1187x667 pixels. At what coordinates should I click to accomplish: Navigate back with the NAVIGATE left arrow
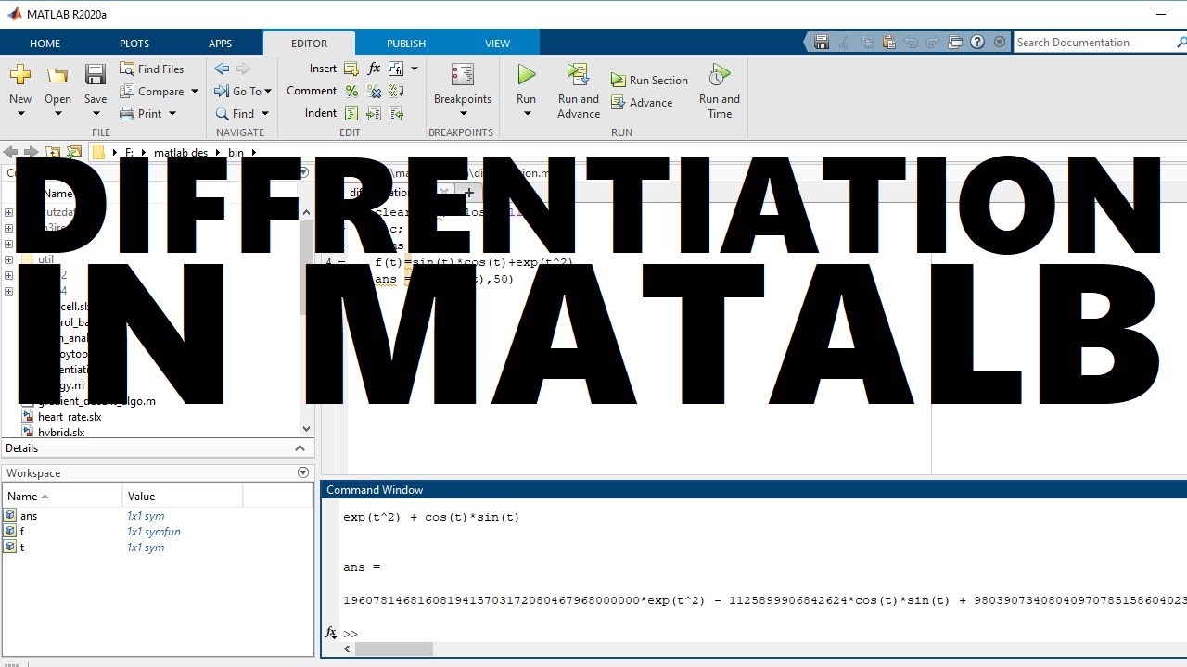[x=222, y=69]
